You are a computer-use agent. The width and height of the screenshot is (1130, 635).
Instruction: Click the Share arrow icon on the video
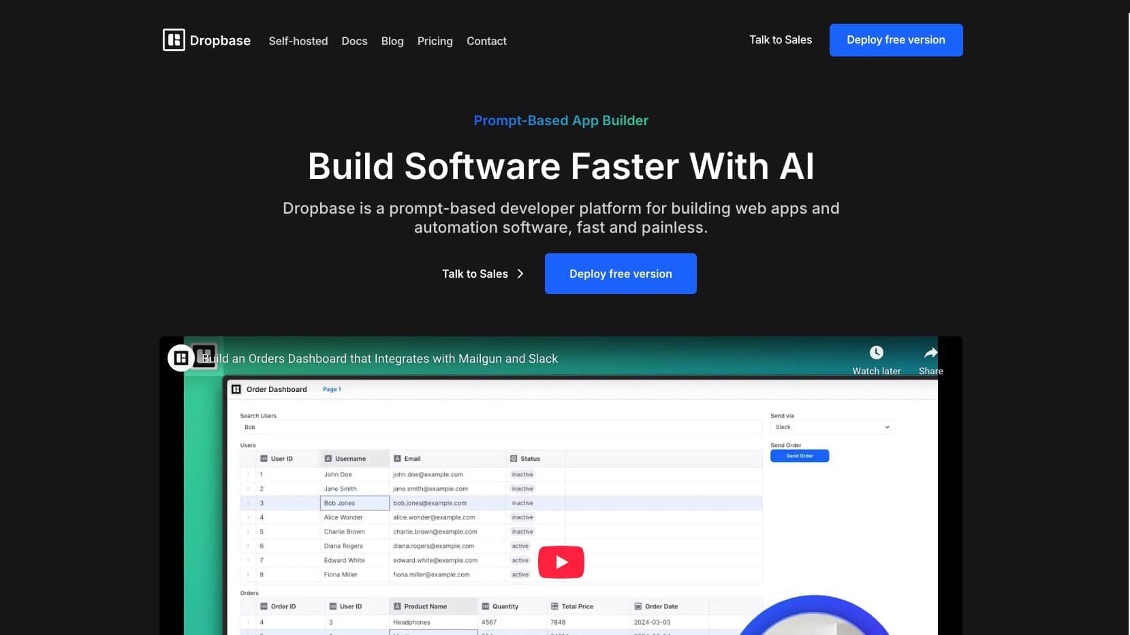click(x=930, y=353)
